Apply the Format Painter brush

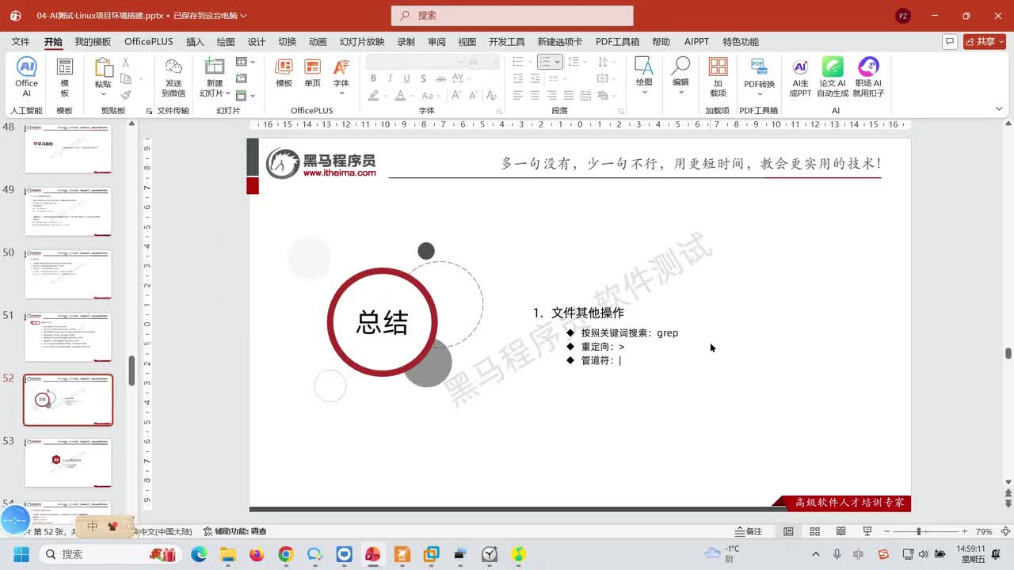(x=125, y=94)
